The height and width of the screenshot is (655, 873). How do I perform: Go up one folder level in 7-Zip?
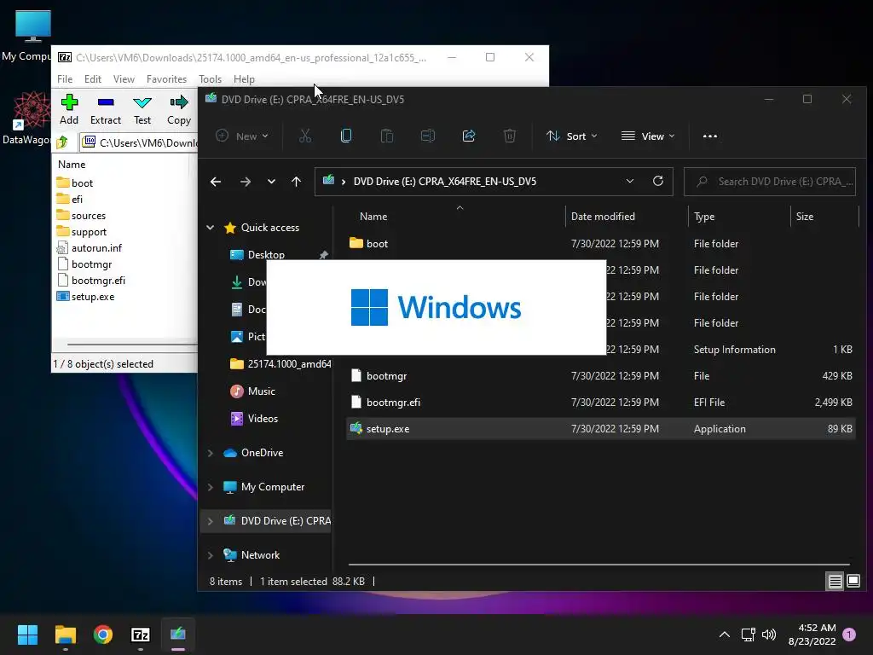coord(62,142)
